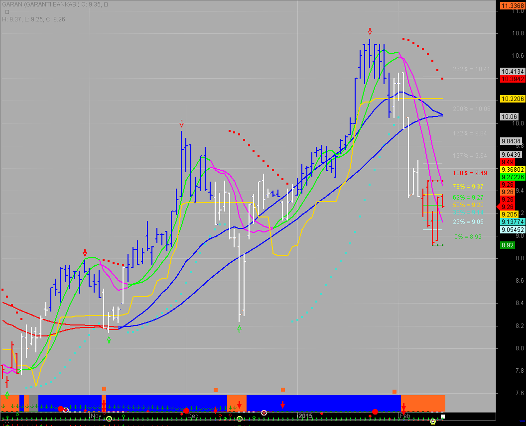Click the green buy arrow under the December low
This screenshot has height=426, width=526.
coord(239,328)
